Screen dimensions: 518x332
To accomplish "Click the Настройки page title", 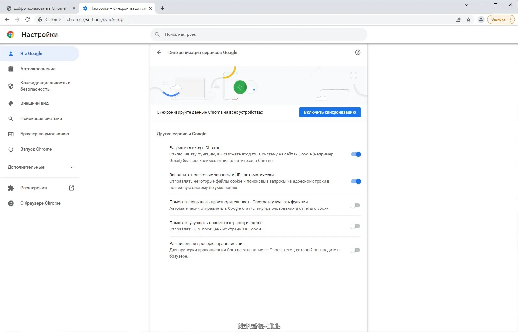I will [x=40, y=35].
